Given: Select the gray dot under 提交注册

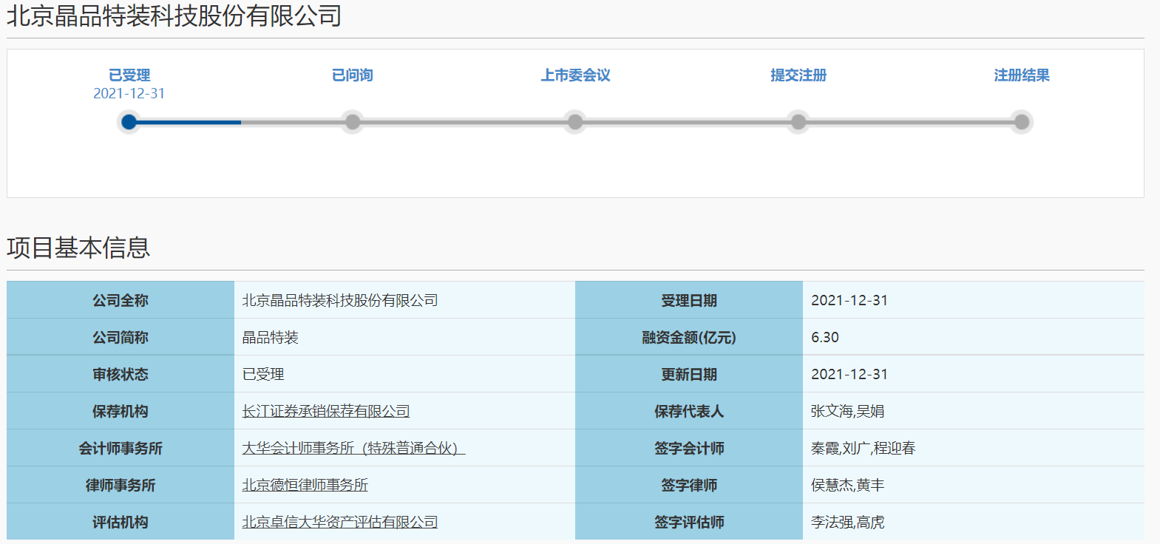Looking at the screenshot, I should tap(798, 122).
